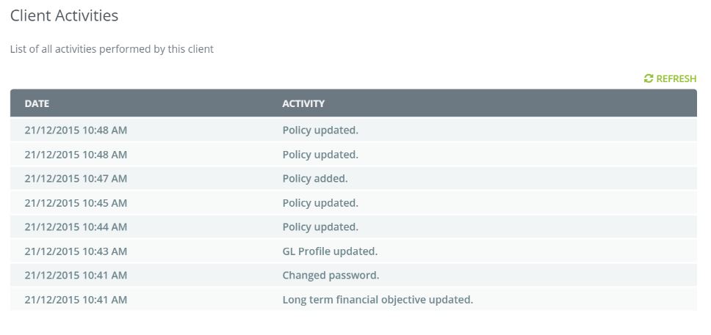Click the 'List of all activities' description text
711x335 pixels.
pos(112,49)
